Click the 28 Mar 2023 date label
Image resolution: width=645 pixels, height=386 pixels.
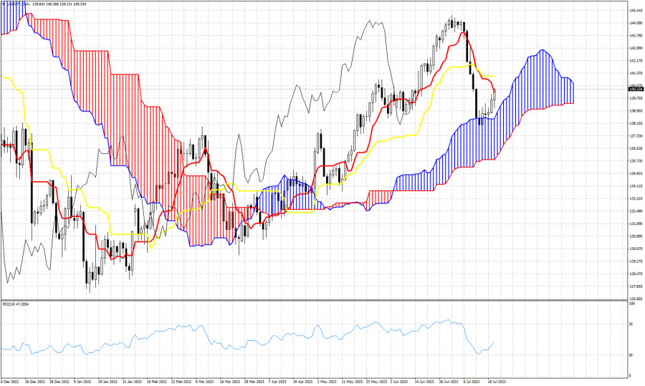(254, 382)
